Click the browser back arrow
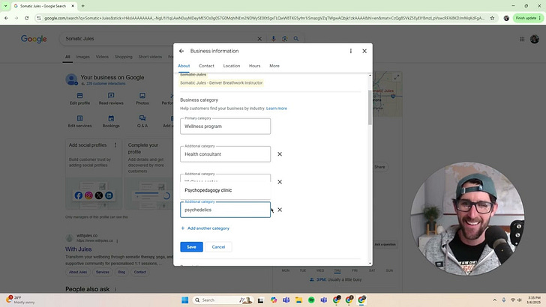The height and width of the screenshot is (307, 546). pyautogui.click(x=6, y=18)
